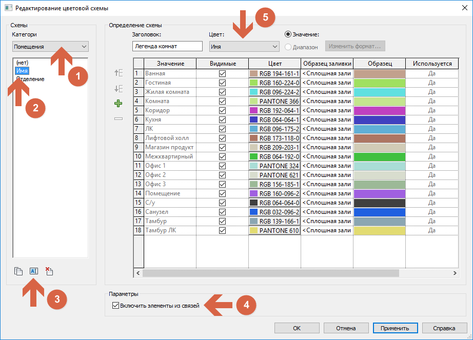473x340 pixels.
Task: Click the table's right scroll arrow
Action: [455, 273]
